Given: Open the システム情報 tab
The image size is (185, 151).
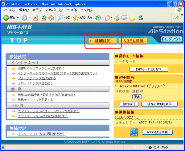Looking at the screenshot, I should (133, 41).
